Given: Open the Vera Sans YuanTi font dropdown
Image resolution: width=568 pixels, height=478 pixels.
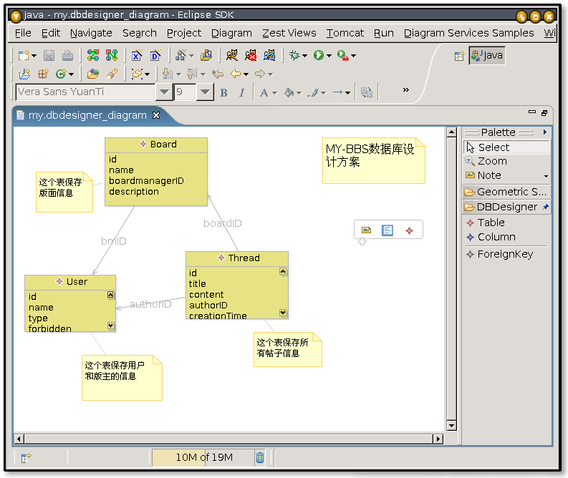Looking at the screenshot, I should [x=164, y=92].
